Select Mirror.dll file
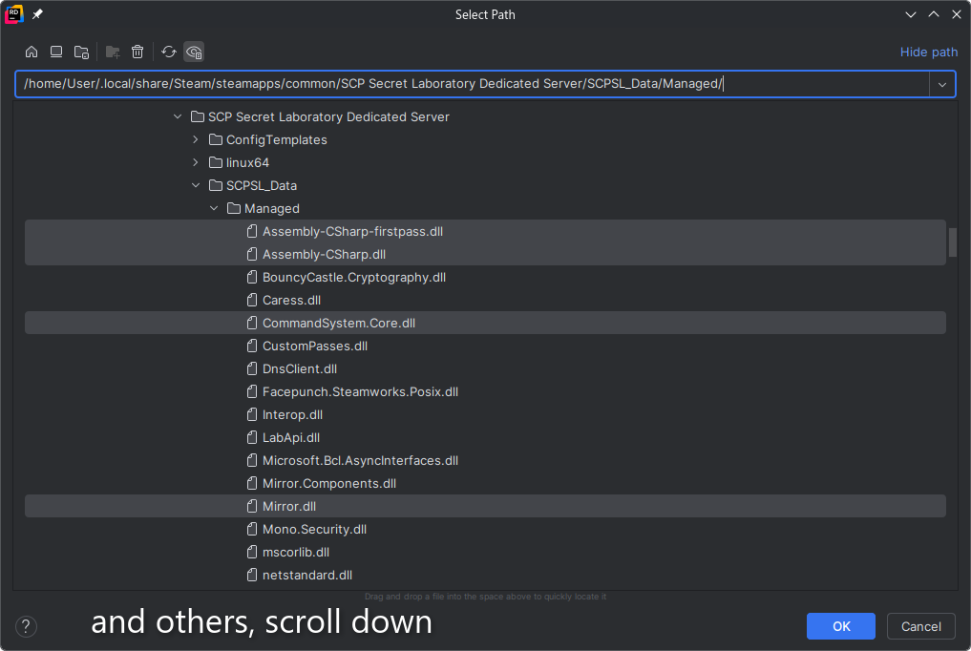The image size is (971, 651). click(485, 506)
